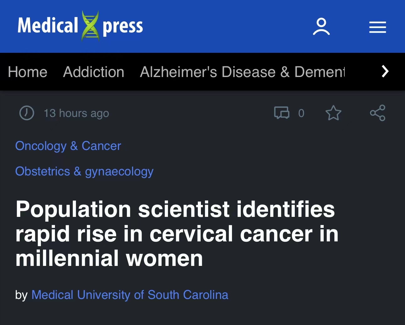Screen dimensions: 405x325
Task: Open Alzheimer's Disease & Dementia topic
Action: [x=242, y=72]
